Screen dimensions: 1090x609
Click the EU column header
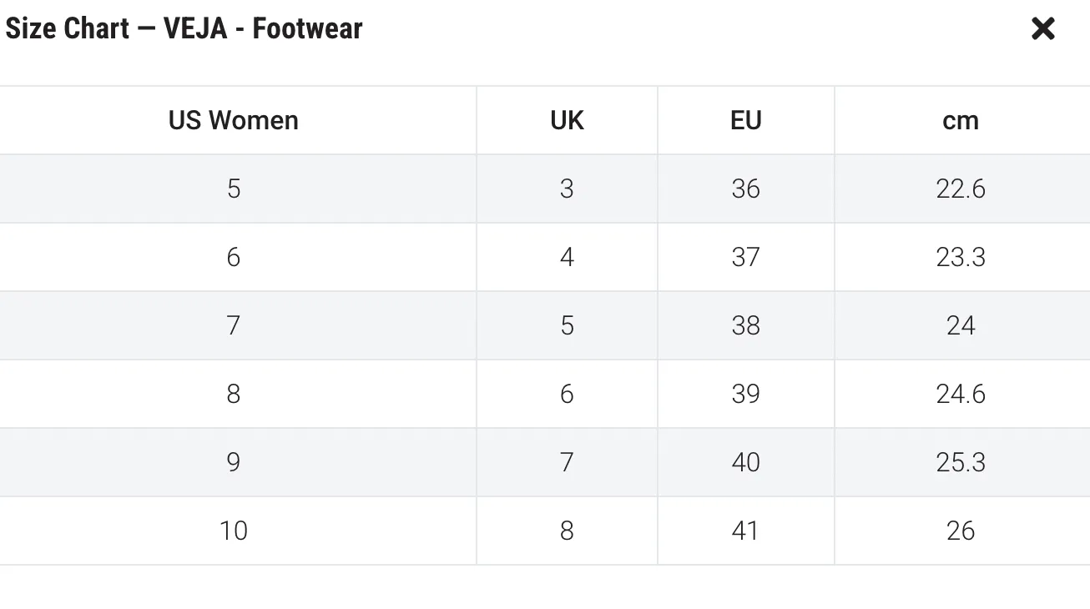click(x=746, y=120)
